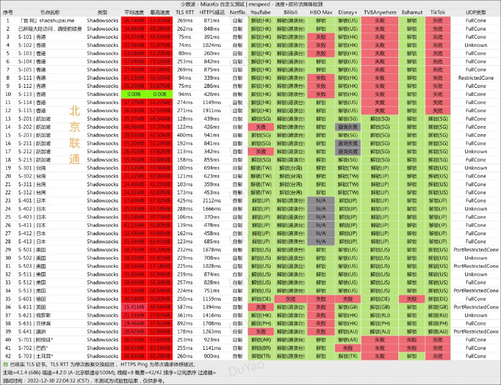Click the 类型 column header
Image resolution: width=501 pixels, height=385 pixels.
pos(102,13)
